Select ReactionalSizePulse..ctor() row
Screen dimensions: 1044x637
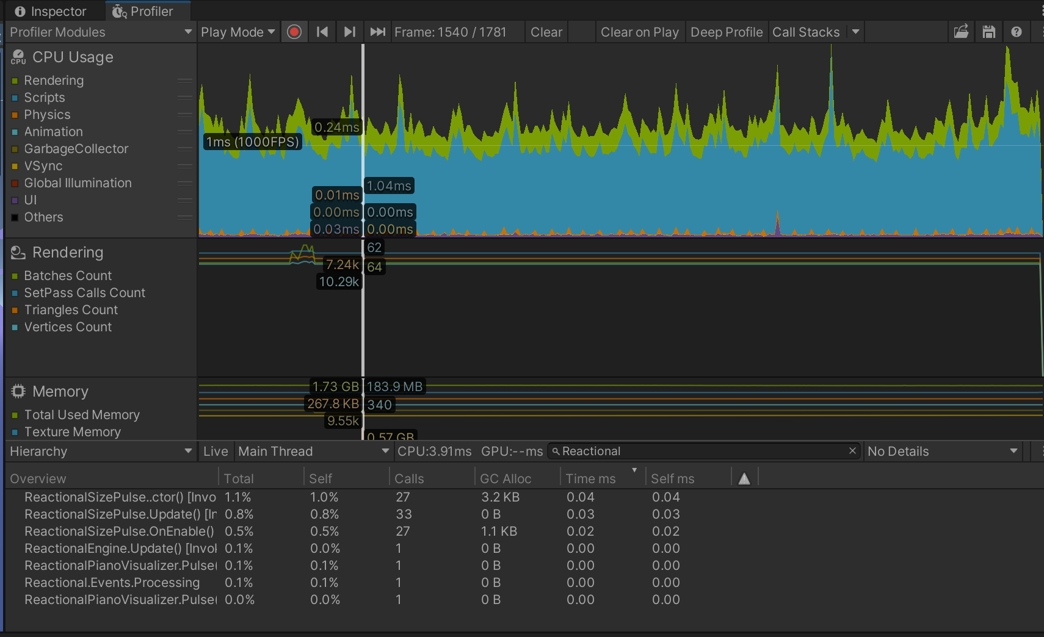point(524,497)
